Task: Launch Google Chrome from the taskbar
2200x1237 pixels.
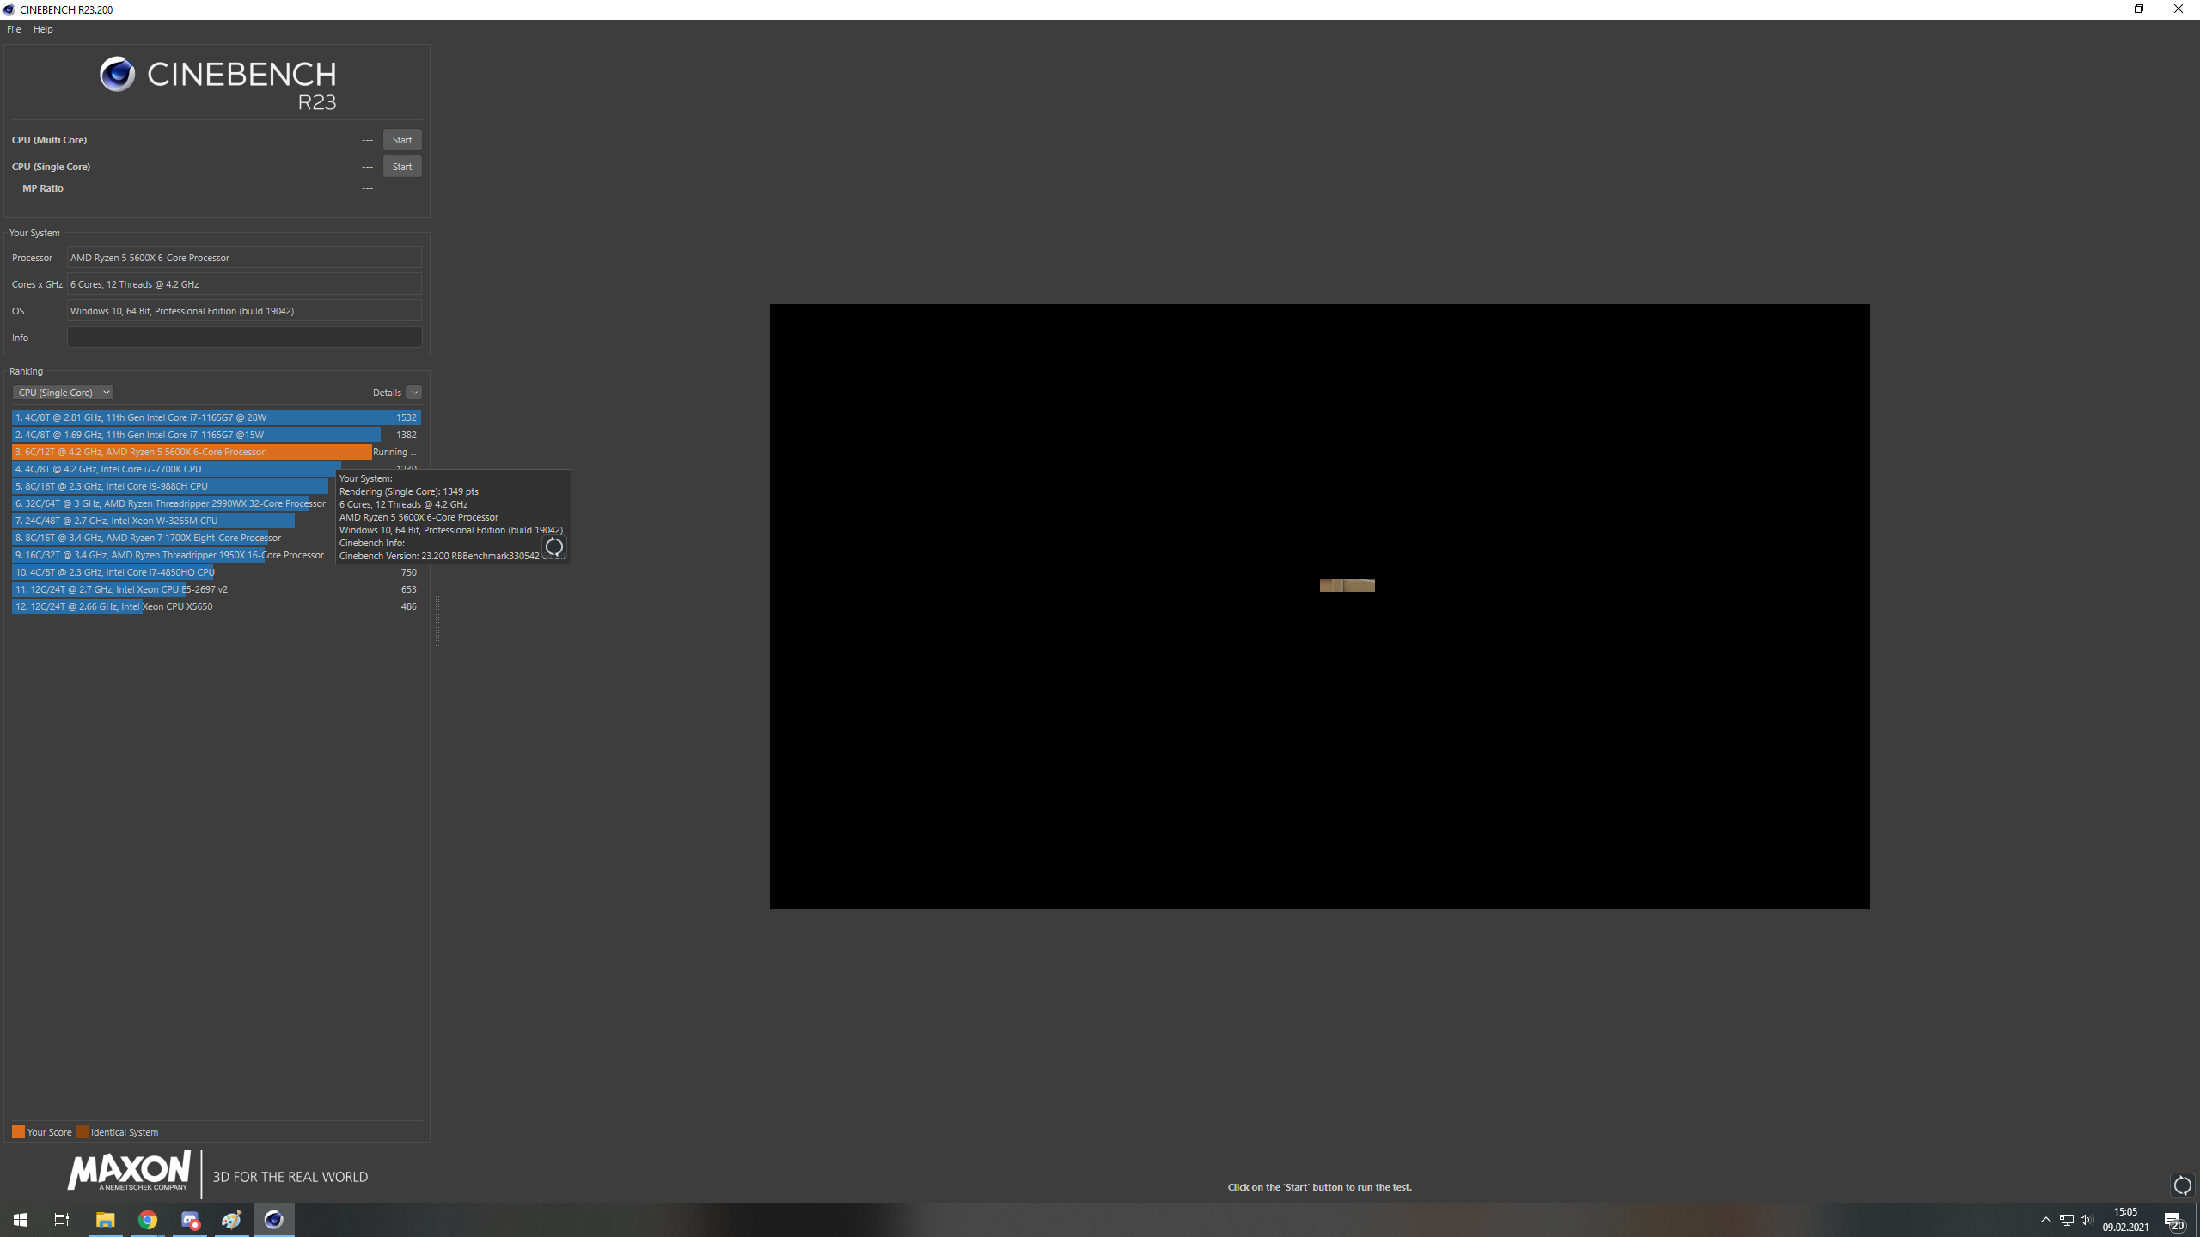Action: click(148, 1220)
